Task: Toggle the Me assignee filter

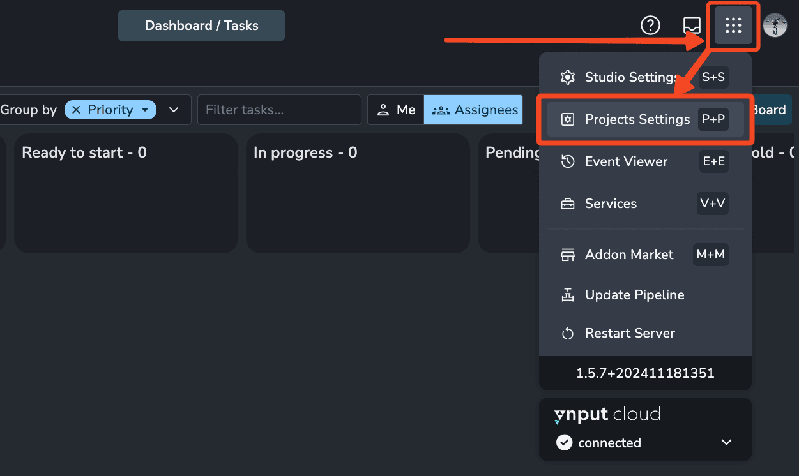Action: click(395, 109)
